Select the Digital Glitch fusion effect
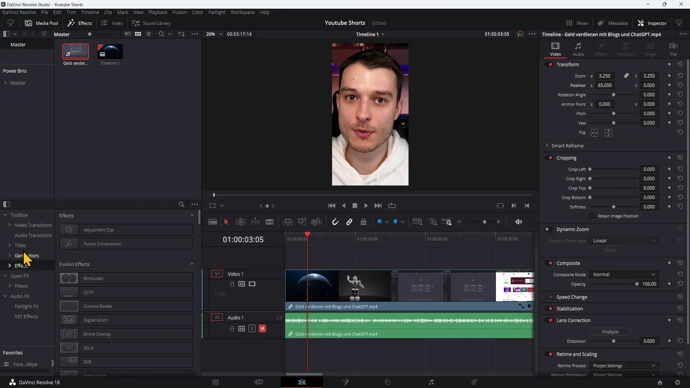Screen dimensions: 690x388 tap(125, 320)
